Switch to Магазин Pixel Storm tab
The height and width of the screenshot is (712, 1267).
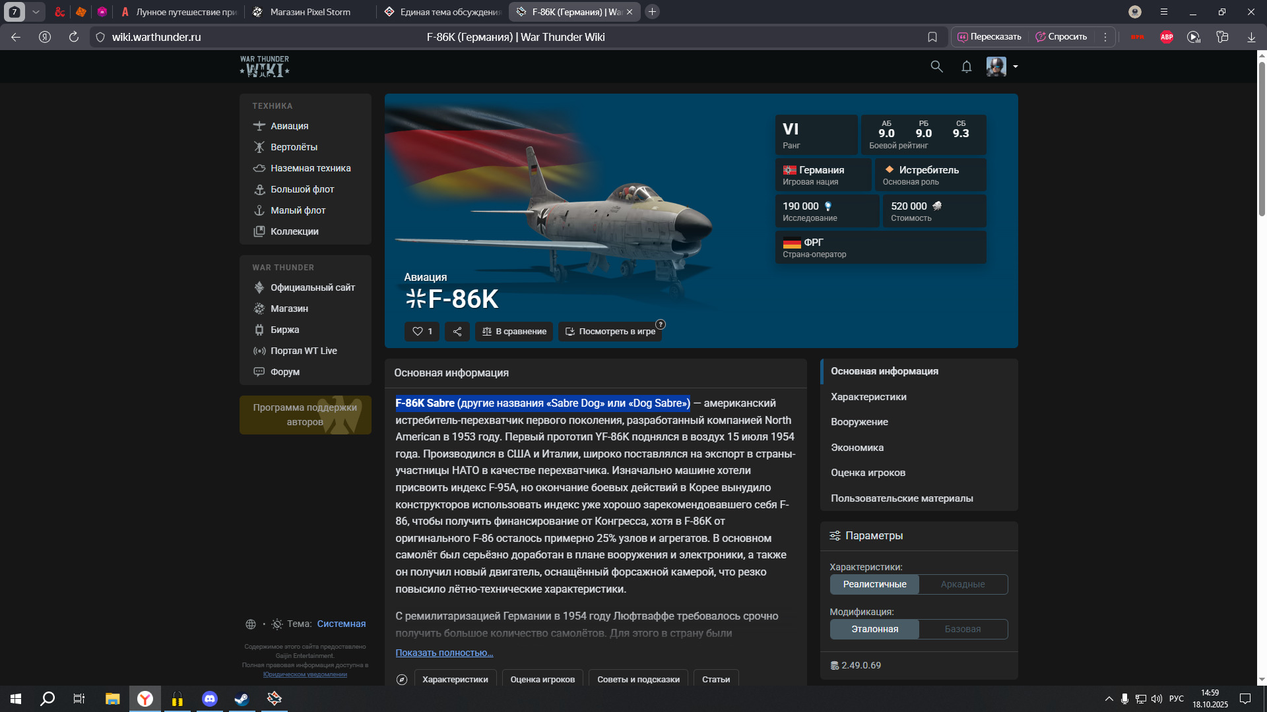point(310,12)
